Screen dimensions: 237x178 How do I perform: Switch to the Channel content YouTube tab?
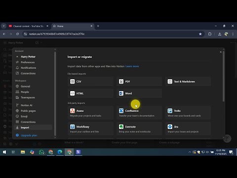pos(28,26)
